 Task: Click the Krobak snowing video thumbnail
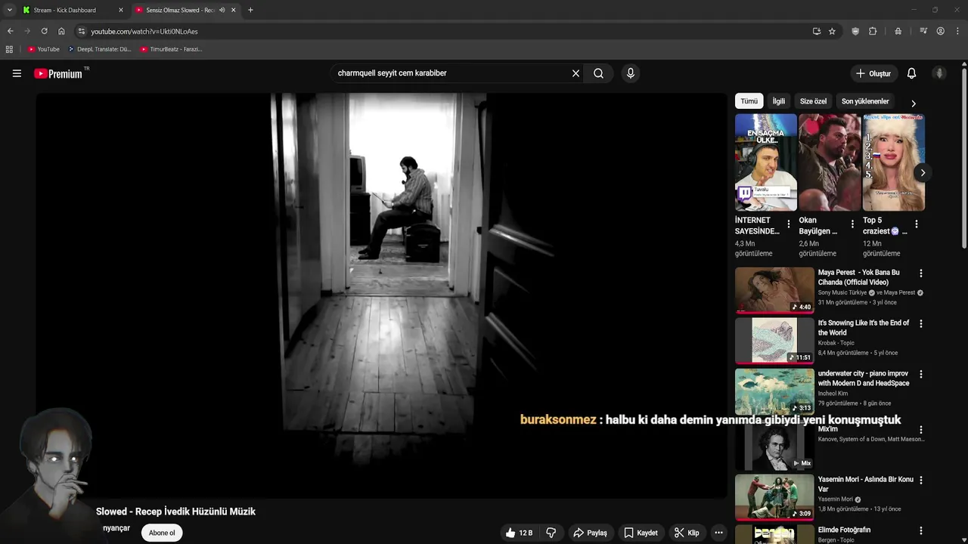click(774, 340)
